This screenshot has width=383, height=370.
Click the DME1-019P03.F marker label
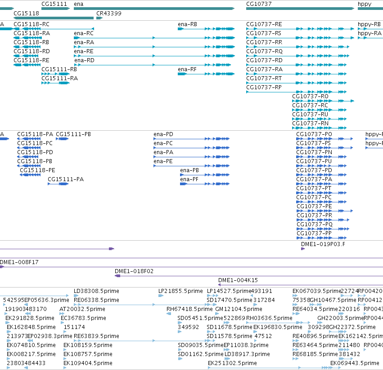323,244
